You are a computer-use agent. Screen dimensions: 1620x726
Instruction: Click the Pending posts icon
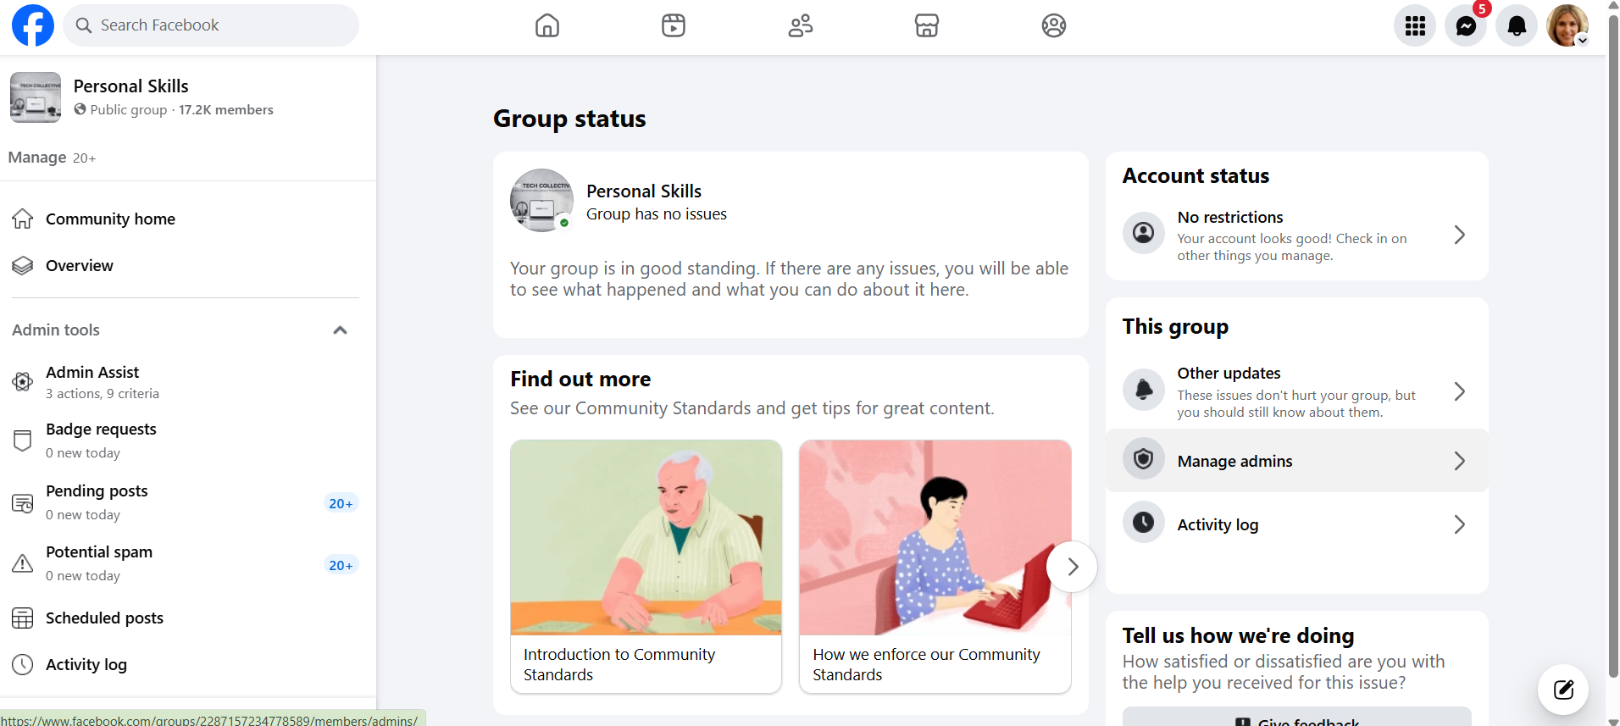(23, 503)
